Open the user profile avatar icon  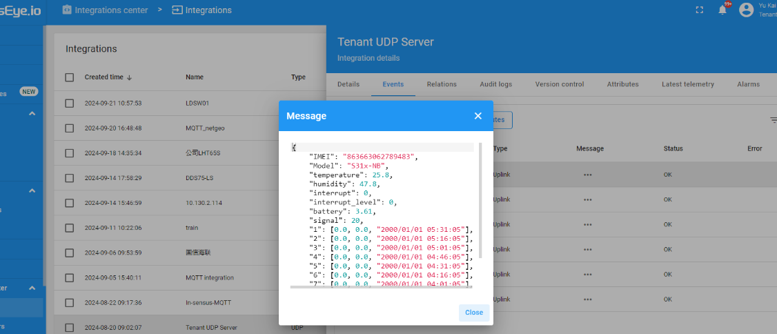click(x=746, y=10)
